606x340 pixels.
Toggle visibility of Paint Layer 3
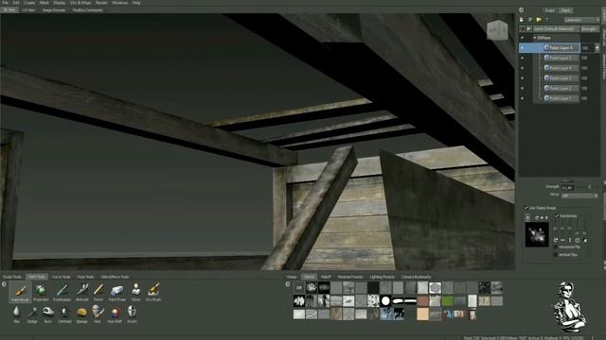tap(522, 78)
